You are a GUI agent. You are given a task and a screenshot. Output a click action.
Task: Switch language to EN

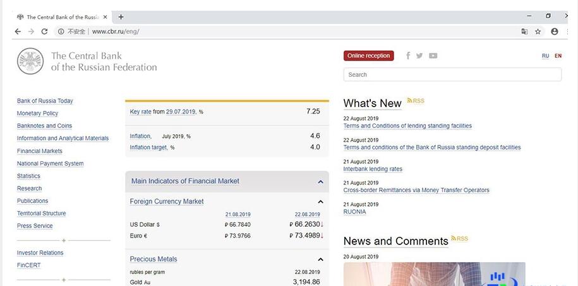[x=558, y=56]
